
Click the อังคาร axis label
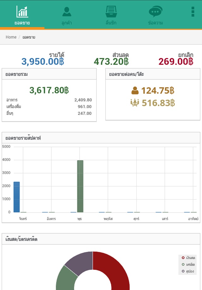51,219
